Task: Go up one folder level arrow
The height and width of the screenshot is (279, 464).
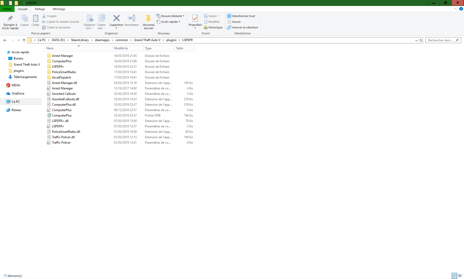Action: click(x=24, y=40)
